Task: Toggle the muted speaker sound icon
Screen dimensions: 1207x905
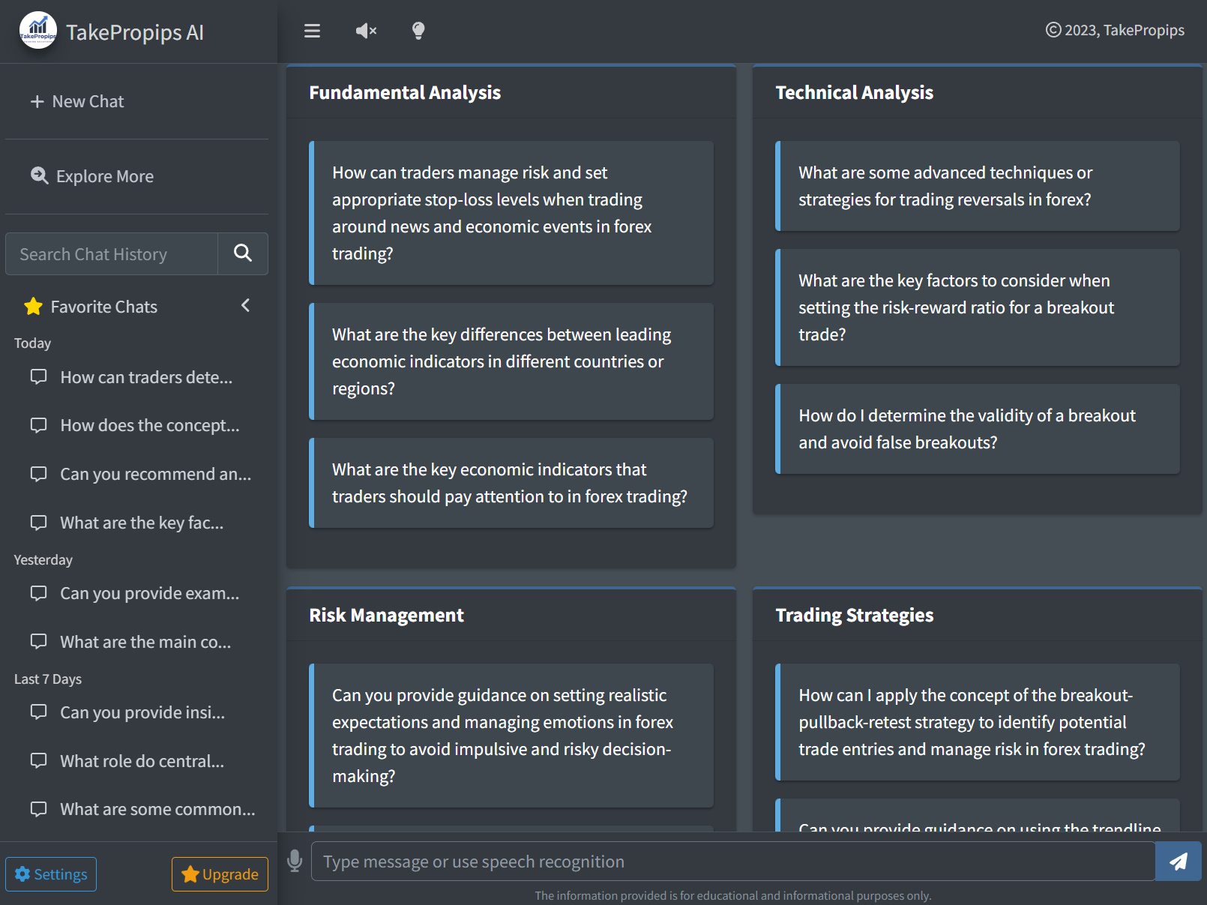Action: coord(366,31)
